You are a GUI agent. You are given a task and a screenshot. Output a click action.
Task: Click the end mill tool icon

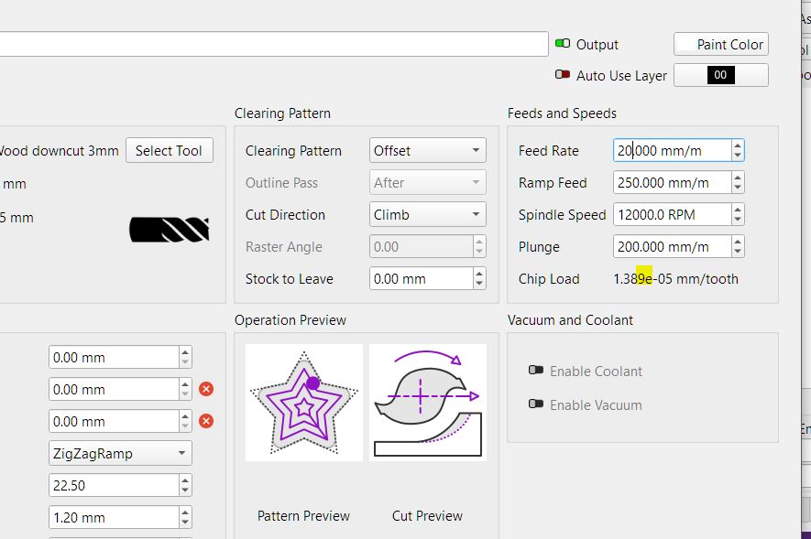coord(170,230)
